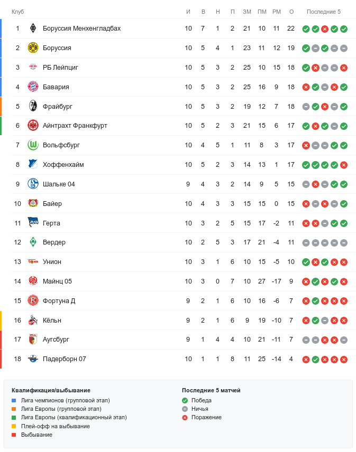
Task: Open the Хоффенхайм team link
Action: (63, 165)
